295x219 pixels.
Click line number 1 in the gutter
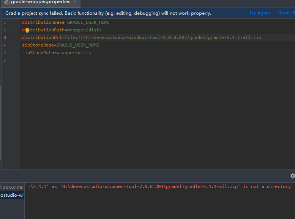(x=5, y=22)
